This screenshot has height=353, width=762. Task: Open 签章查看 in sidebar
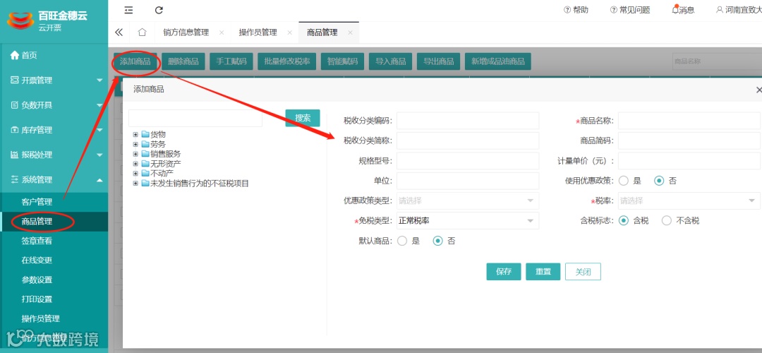pyautogui.click(x=54, y=241)
